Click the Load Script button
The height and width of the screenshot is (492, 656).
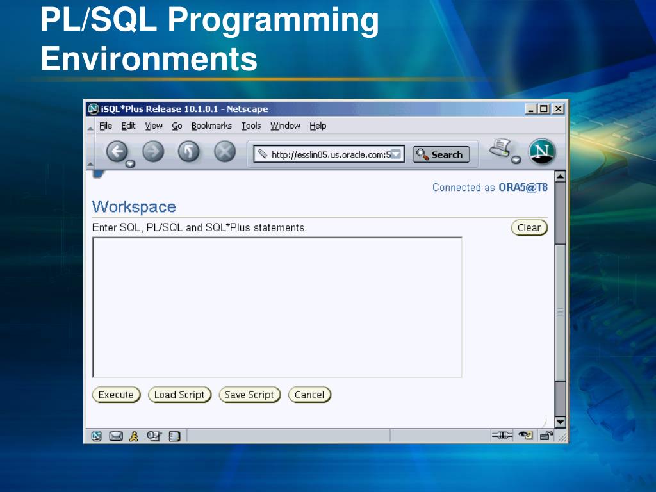click(x=179, y=395)
